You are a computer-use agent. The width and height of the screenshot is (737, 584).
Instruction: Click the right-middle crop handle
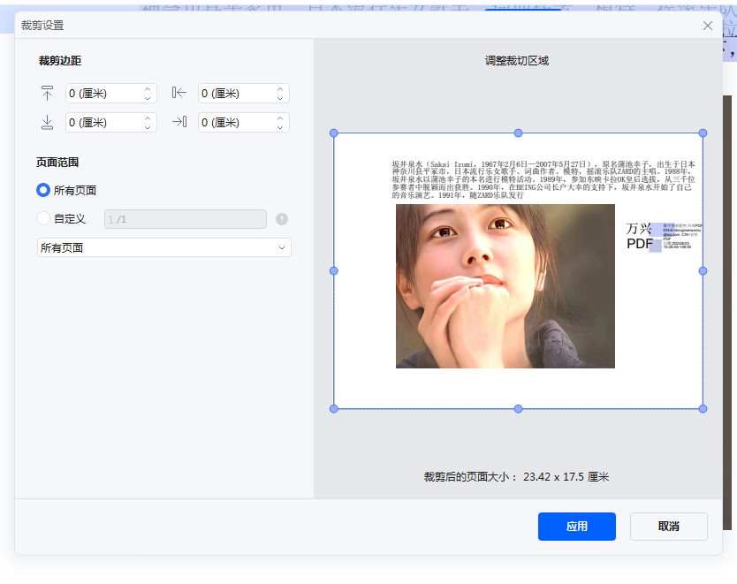point(702,270)
